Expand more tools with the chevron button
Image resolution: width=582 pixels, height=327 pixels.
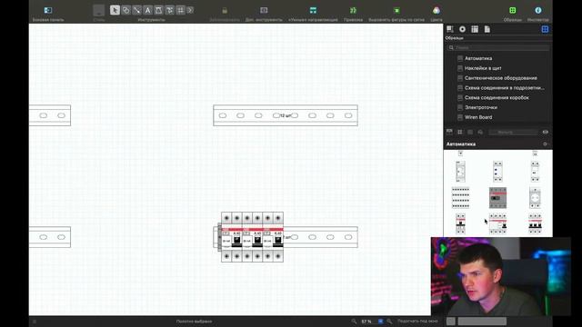pyautogui.click(x=190, y=10)
